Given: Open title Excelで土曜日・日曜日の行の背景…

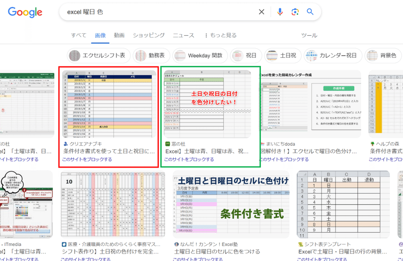Looking at the screenshot, I should pos(343,251).
